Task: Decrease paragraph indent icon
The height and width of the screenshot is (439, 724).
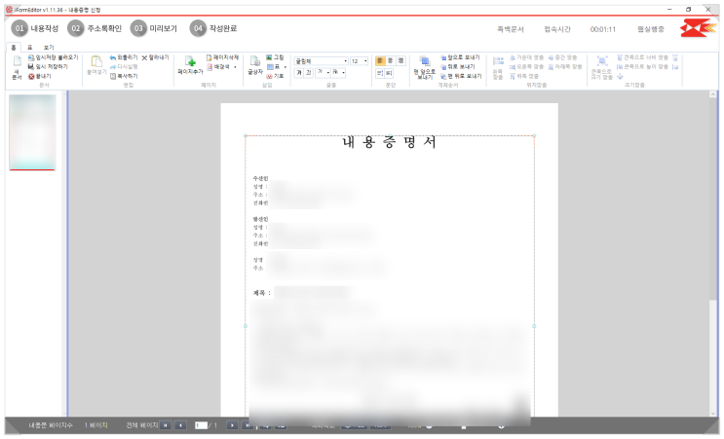Action: [x=380, y=73]
